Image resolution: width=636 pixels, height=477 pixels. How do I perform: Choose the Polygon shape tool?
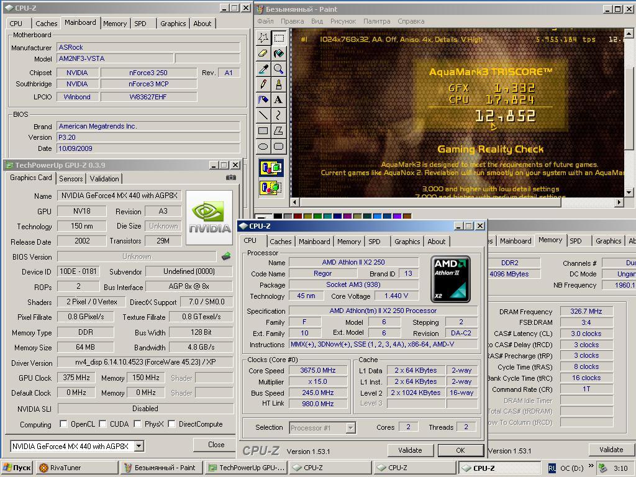(279, 130)
